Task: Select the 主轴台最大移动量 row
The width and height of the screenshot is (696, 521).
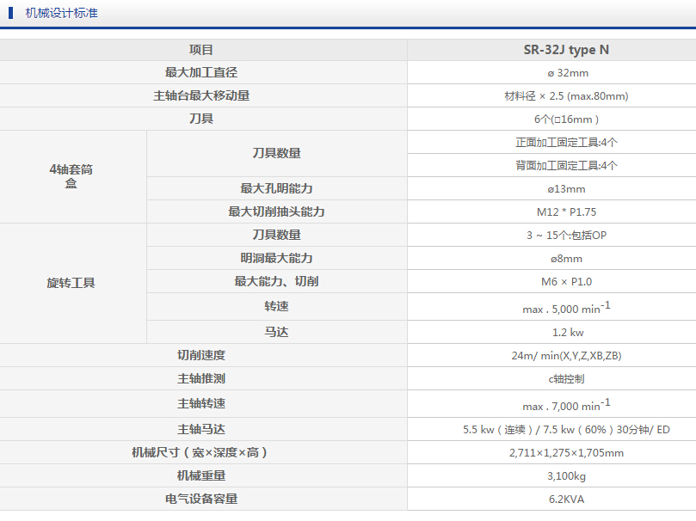Action: (x=203, y=95)
